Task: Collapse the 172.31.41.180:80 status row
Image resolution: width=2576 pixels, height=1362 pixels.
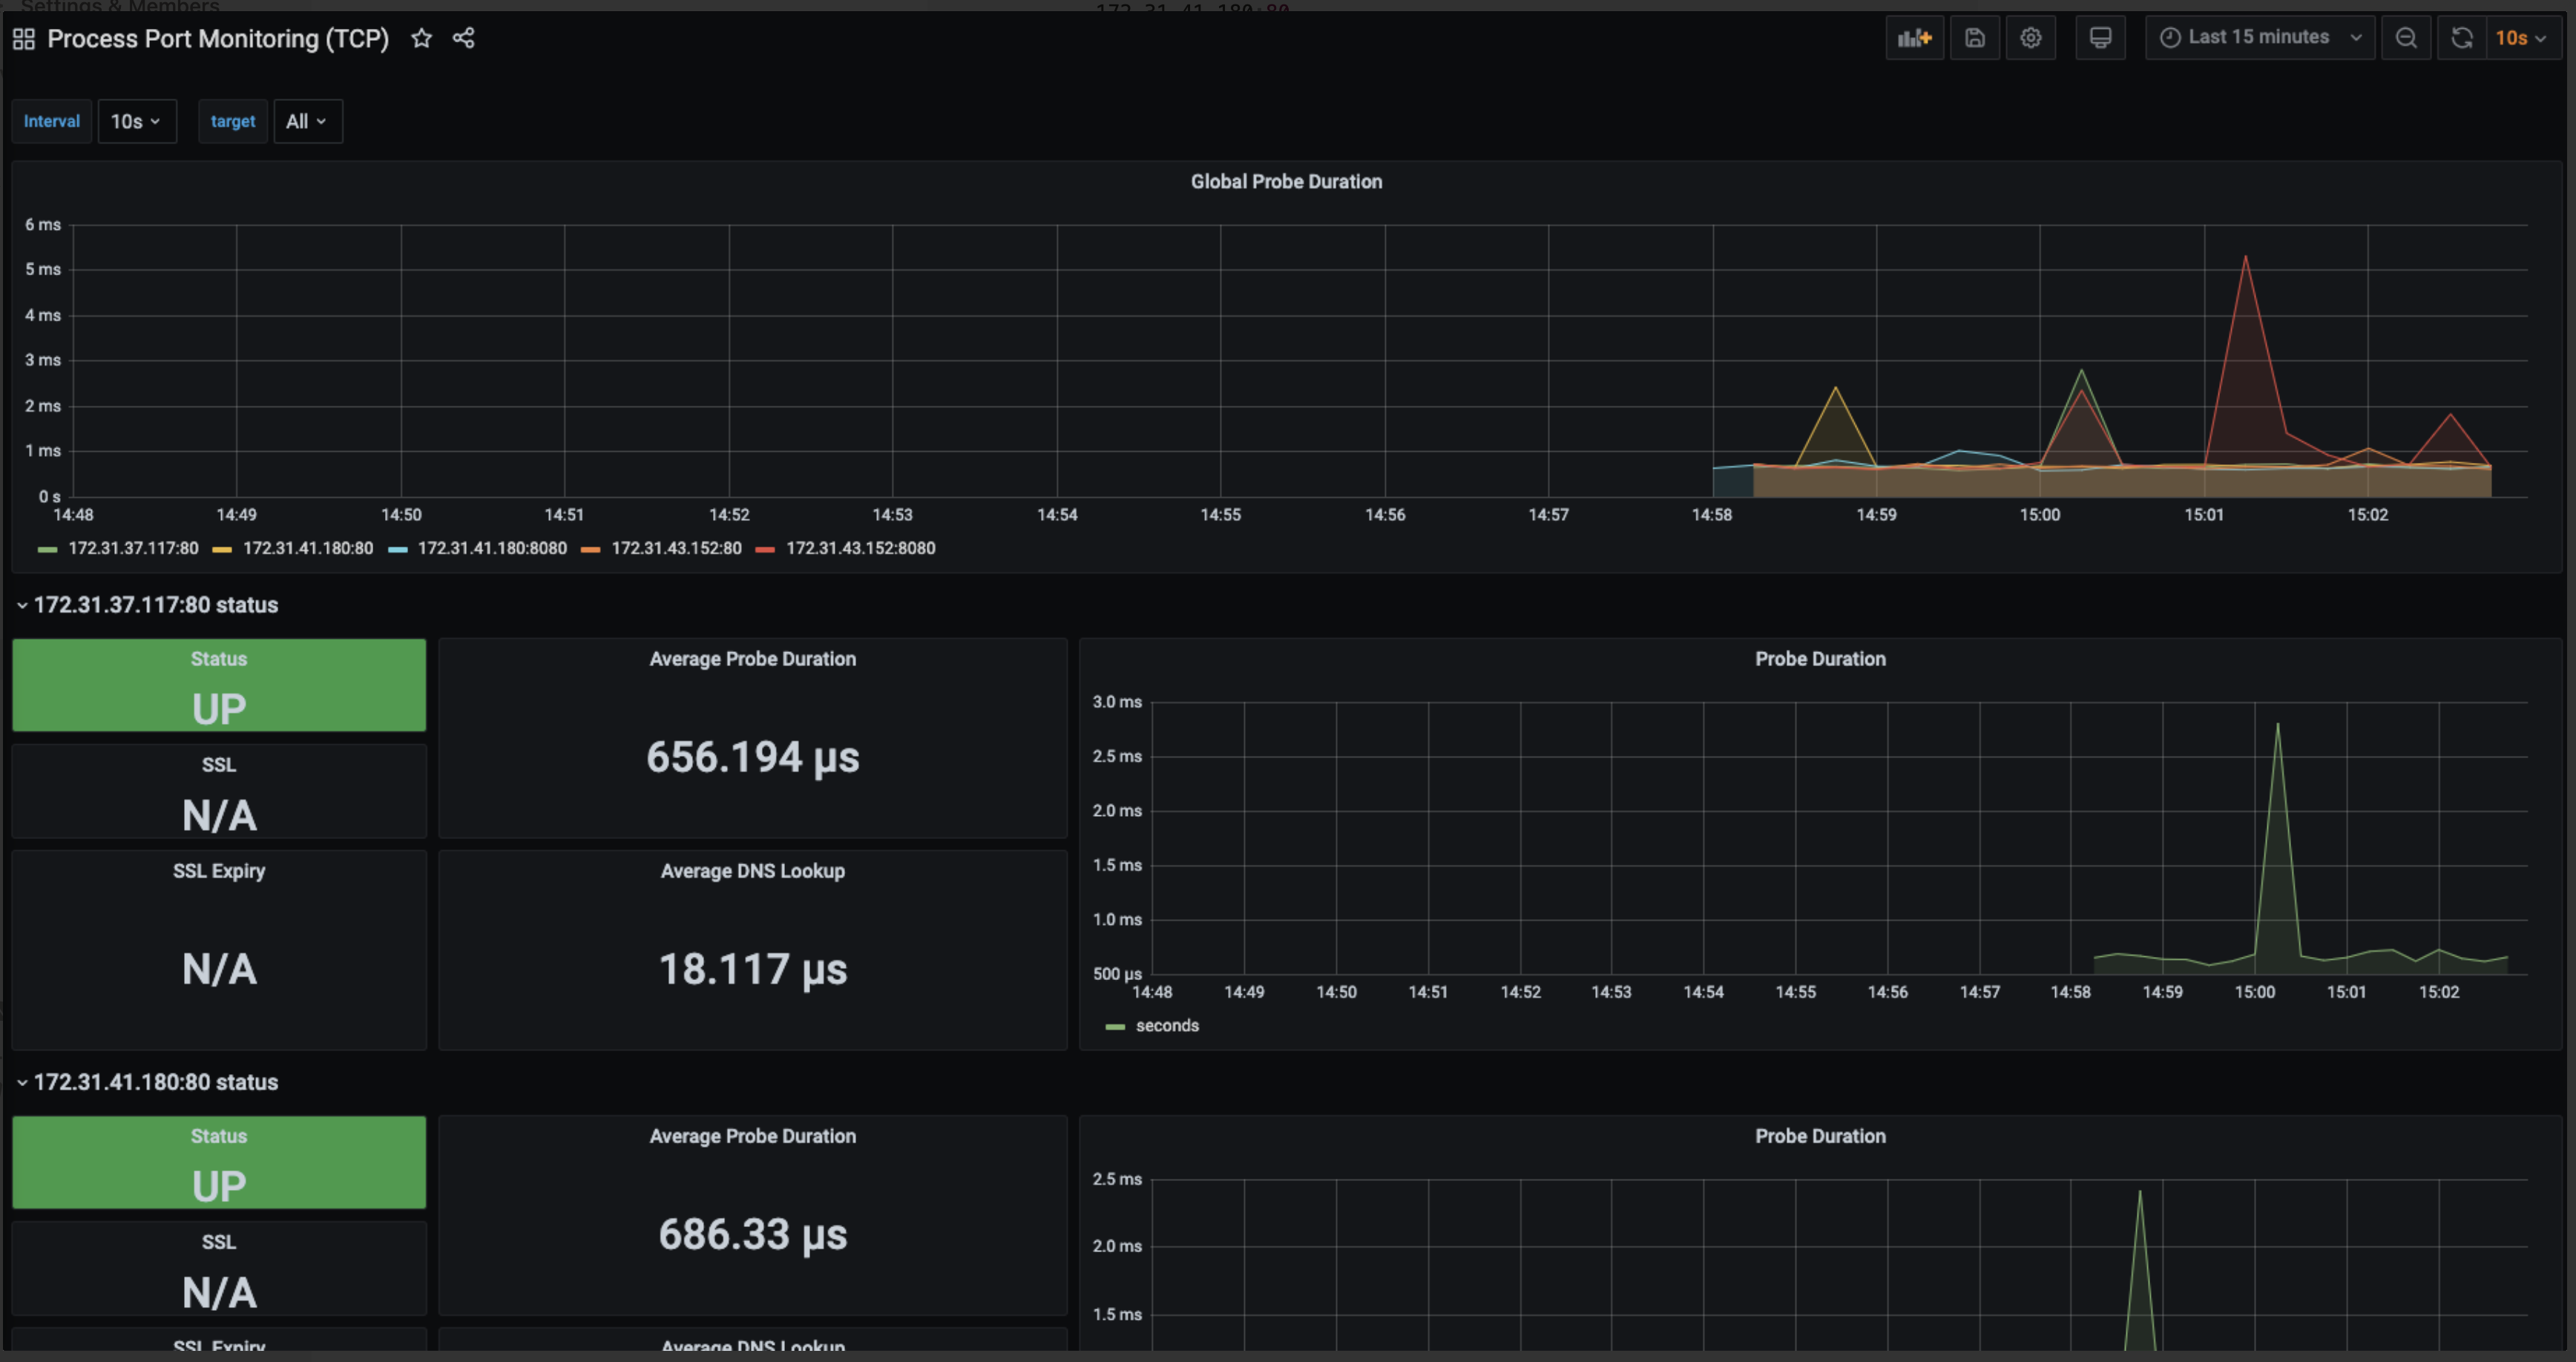Action: tap(155, 1082)
